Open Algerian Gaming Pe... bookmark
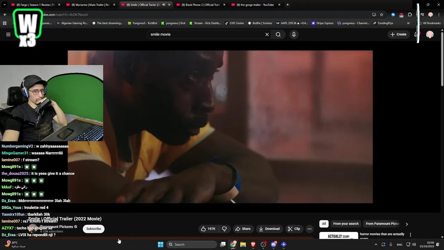 pos(72,23)
